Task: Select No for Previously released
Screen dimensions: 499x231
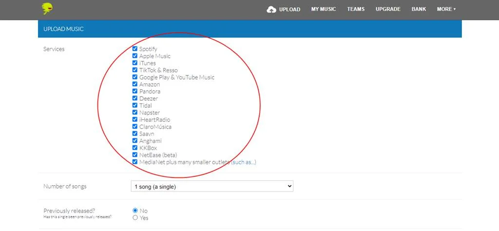Action: click(135, 211)
